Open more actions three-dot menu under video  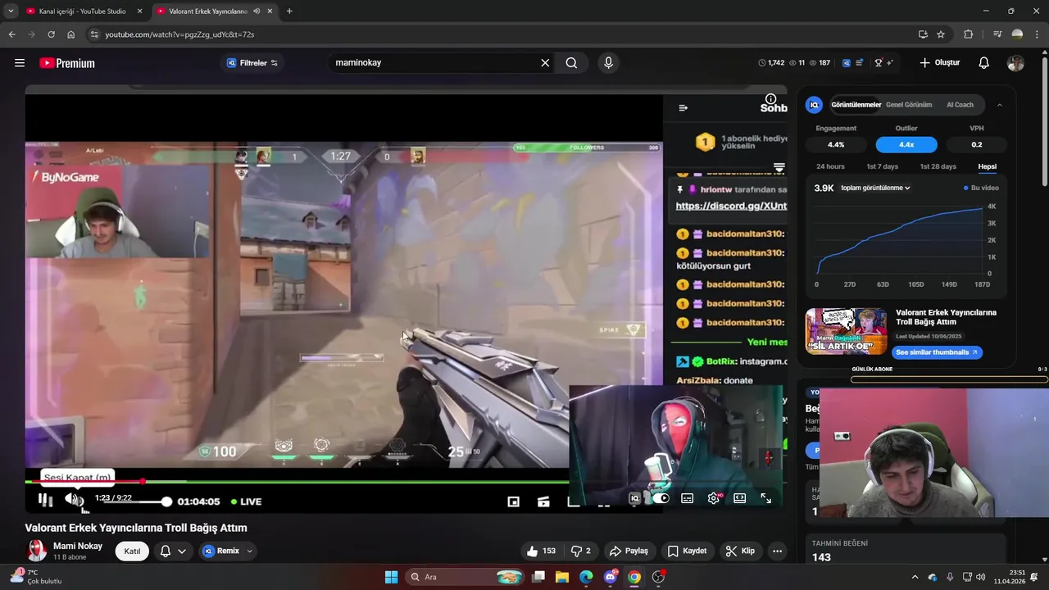tap(777, 551)
